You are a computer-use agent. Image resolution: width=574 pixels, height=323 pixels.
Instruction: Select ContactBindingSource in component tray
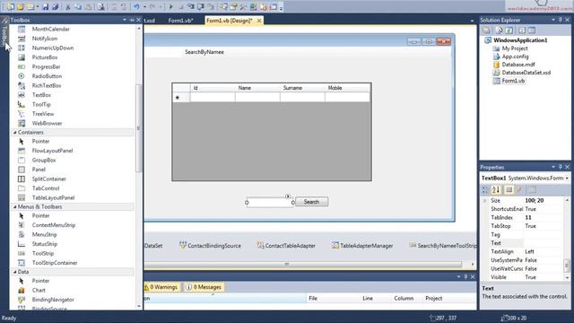pos(210,246)
